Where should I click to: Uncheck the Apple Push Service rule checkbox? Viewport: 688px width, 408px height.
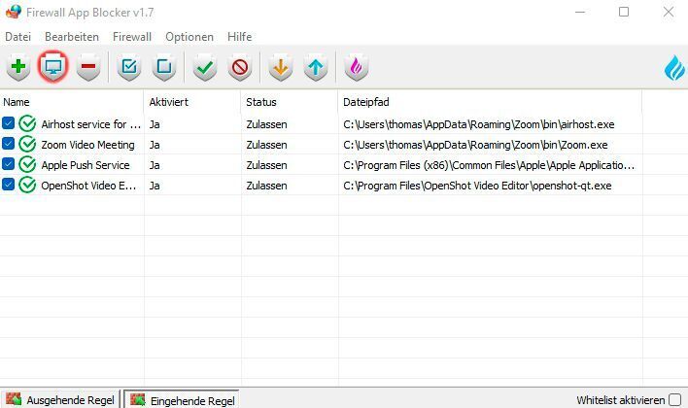point(9,165)
